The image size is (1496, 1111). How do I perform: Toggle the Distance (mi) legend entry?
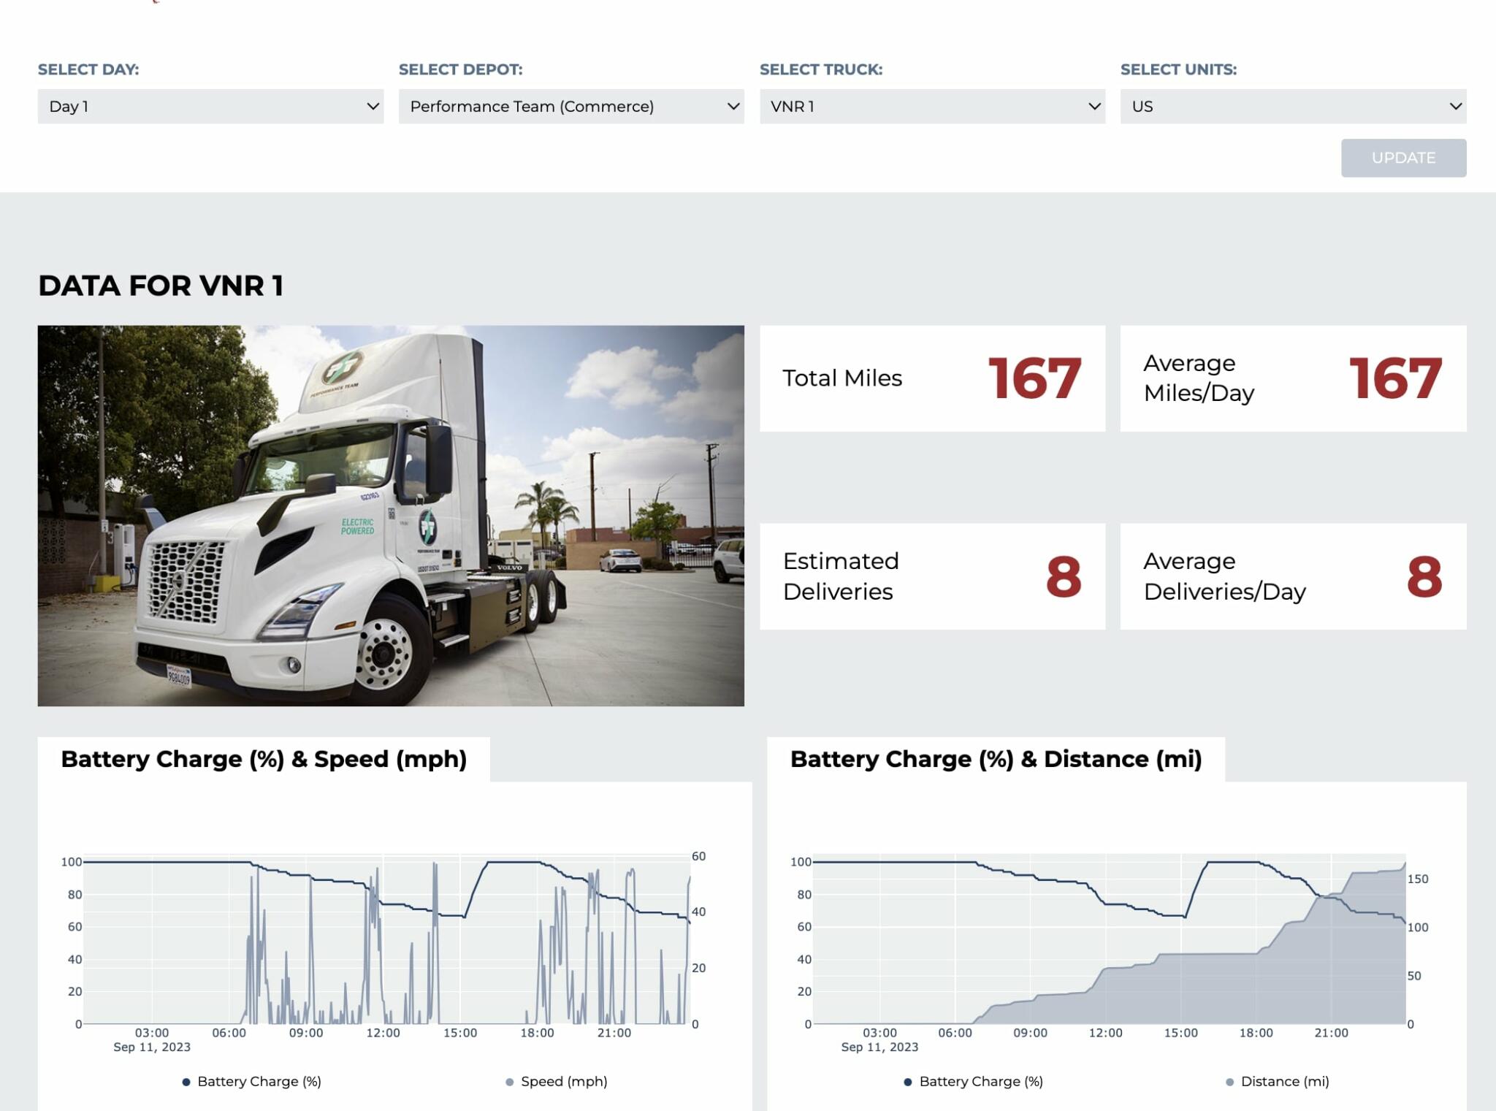1282,1082
